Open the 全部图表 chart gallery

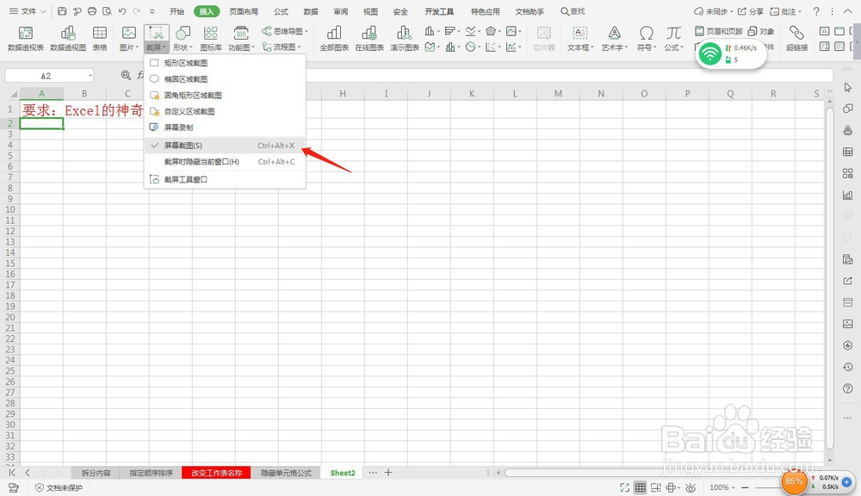click(334, 37)
